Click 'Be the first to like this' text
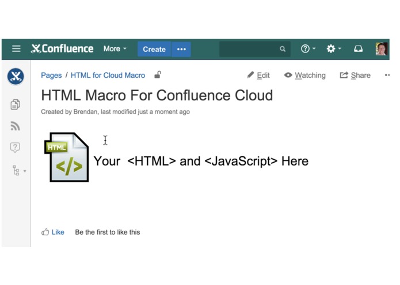 108,232
